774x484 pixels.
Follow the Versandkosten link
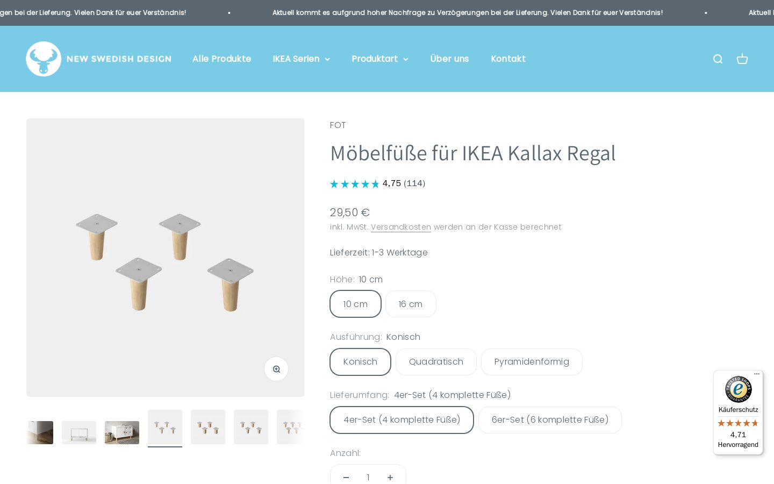click(x=401, y=227)
